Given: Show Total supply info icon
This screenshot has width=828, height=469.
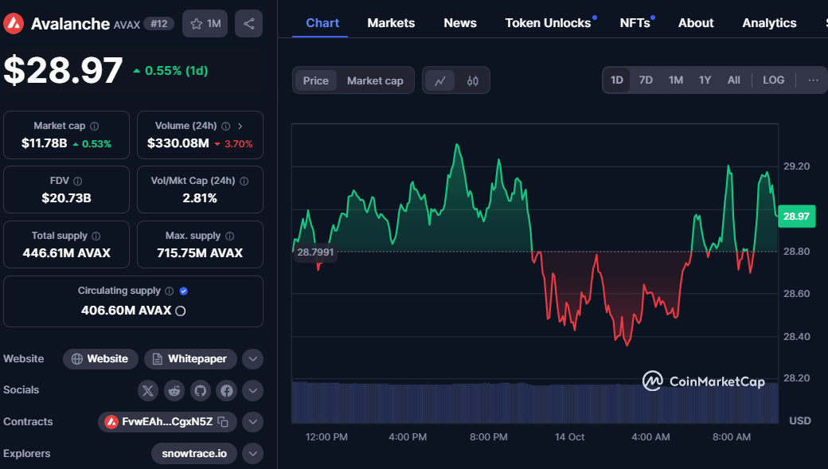Looking at the screenshot, I should pyautogui.click(x=96, y=236).
